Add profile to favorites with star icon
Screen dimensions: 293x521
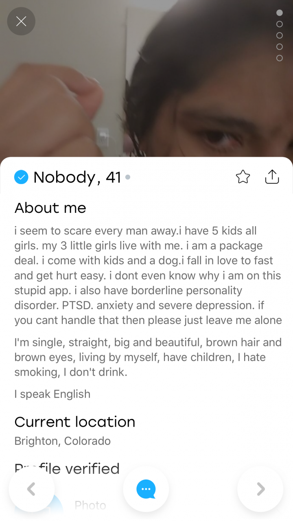pos(243,177)
